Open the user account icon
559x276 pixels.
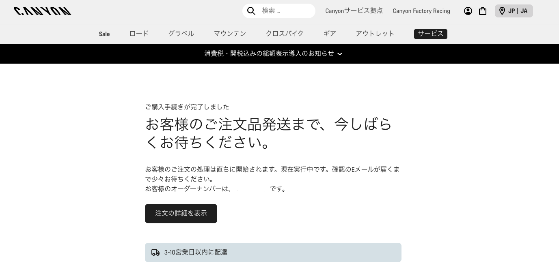(468, 11)
